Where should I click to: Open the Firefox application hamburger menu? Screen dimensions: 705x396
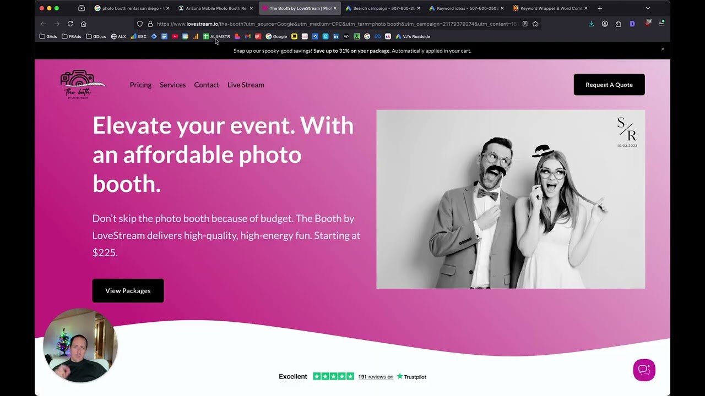661,24
